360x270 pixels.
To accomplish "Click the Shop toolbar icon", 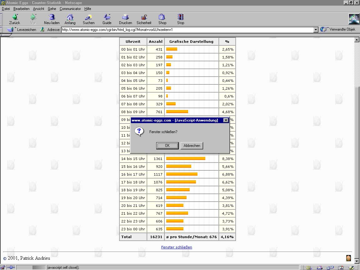I will pyautogui.click(x=162, y=17).
